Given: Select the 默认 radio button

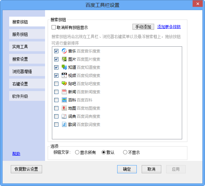Looking at the screenshot, I should coord(103,152).
